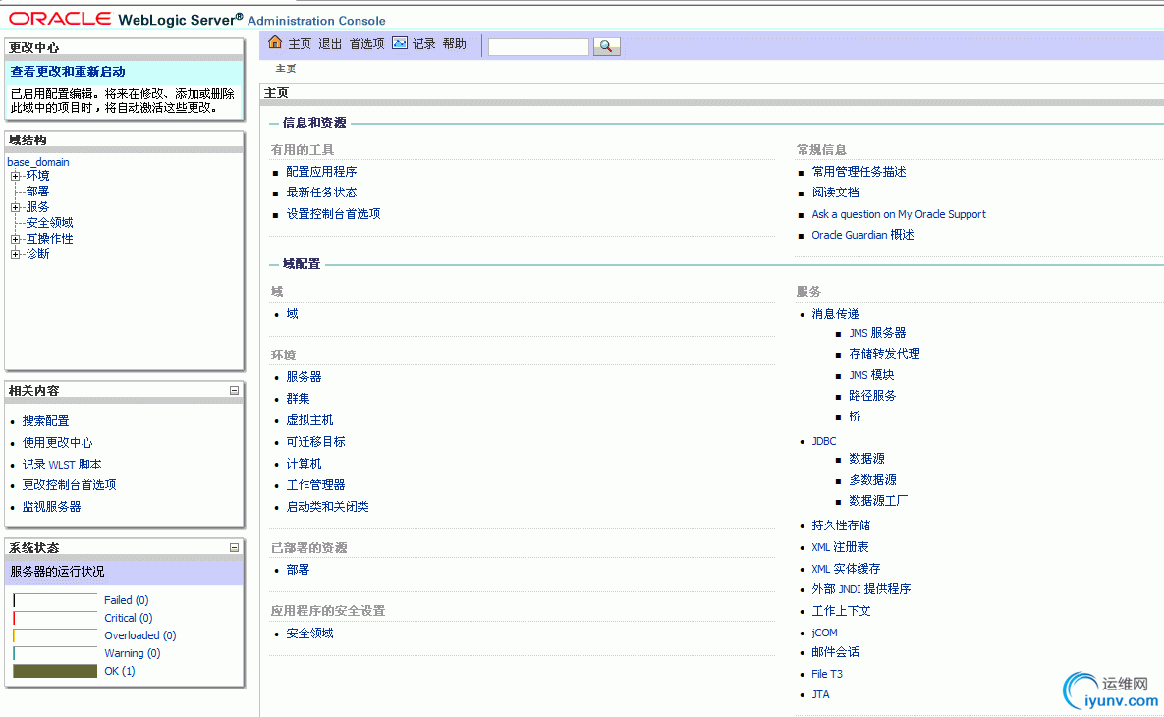Viewport: 1164px width, 717px height.
Task: Click 监视服务器 link
Action: [x=51, y=506]
